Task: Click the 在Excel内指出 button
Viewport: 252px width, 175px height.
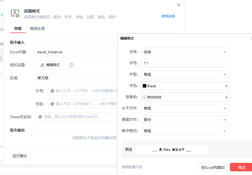Action: [x=213, y=167]
